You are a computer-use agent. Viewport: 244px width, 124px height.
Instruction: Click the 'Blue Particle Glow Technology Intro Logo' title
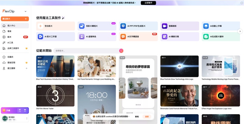coord(177,79)
